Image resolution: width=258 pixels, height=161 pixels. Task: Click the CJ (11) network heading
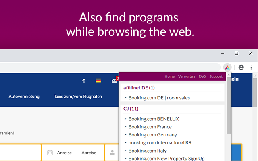[131, 109]
